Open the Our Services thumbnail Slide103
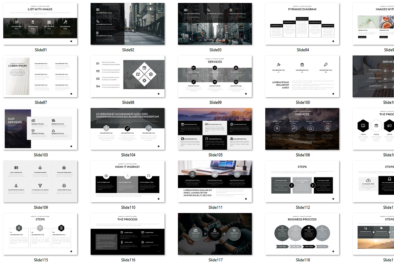 pyautogui.click(x=40, y=129)
